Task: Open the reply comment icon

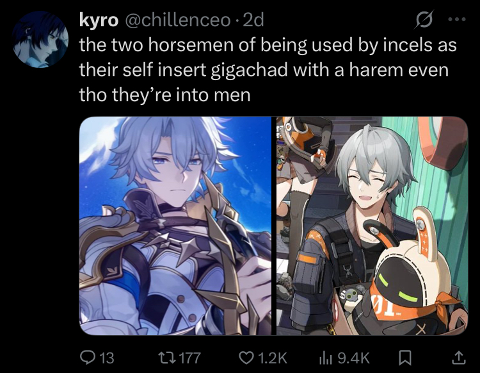Action: tap(87, 358)
